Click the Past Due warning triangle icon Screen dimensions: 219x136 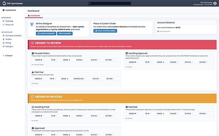tap(33, 72)
